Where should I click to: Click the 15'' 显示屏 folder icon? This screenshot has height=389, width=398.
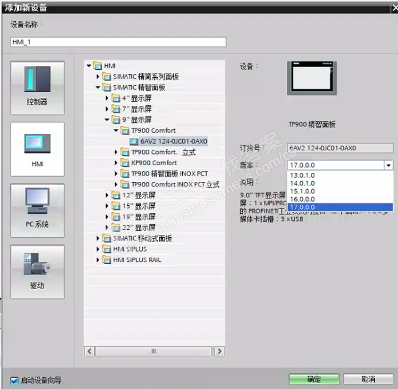tap(116, 206)
